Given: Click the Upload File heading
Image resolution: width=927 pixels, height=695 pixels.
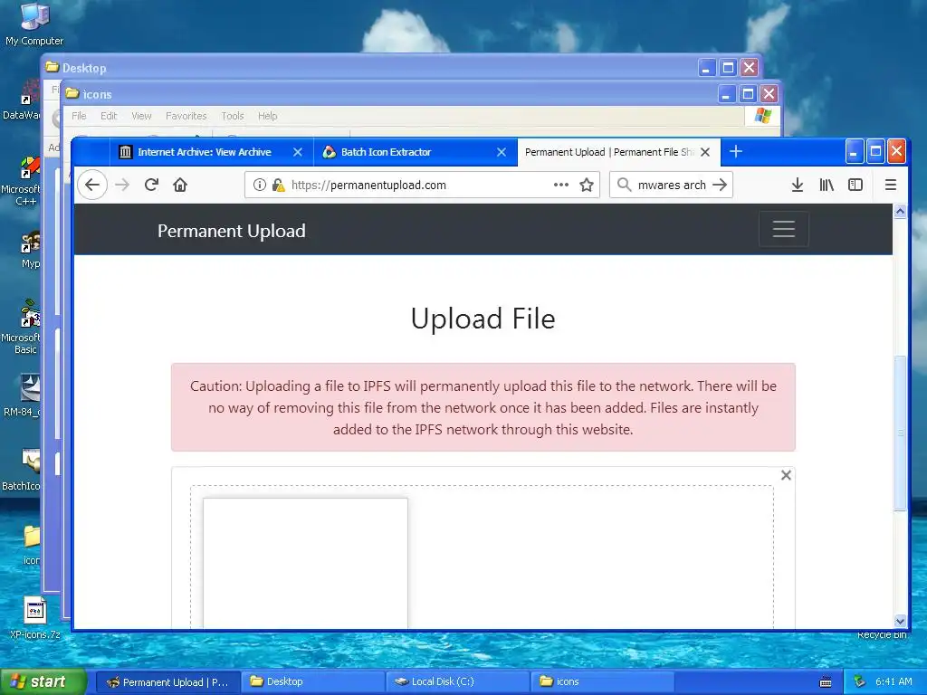Looking at the screenshot, I should [483, 318].
